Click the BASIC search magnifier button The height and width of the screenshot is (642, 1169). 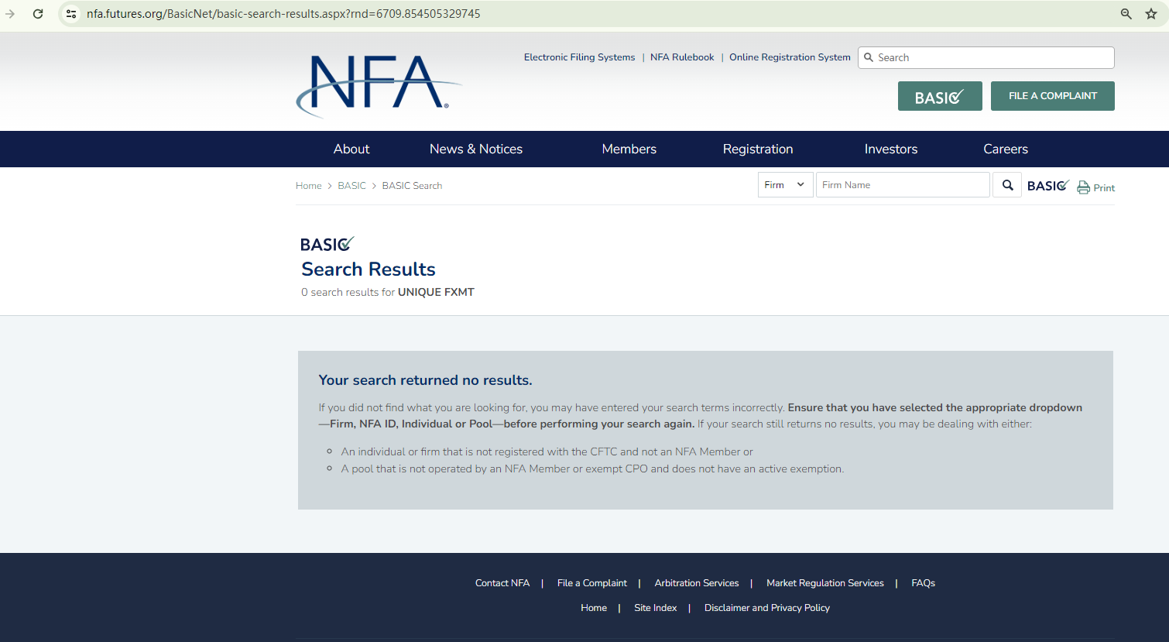[x=1007, y=185]
